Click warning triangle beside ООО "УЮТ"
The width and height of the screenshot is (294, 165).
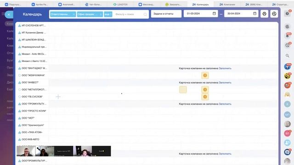(x=19, y=118)
